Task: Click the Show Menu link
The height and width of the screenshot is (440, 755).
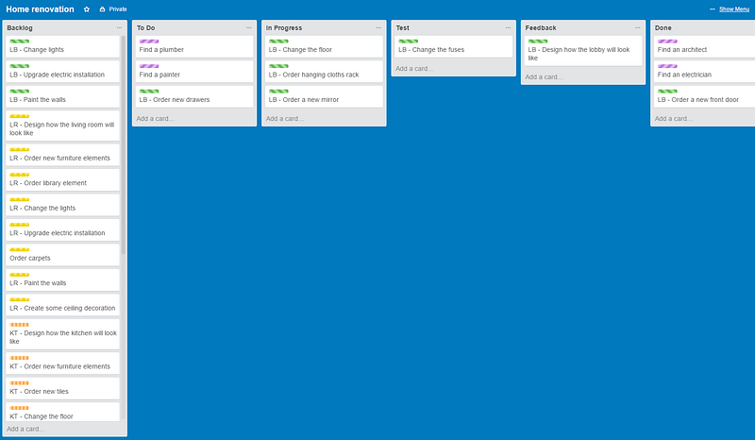Action: [734, 9]
